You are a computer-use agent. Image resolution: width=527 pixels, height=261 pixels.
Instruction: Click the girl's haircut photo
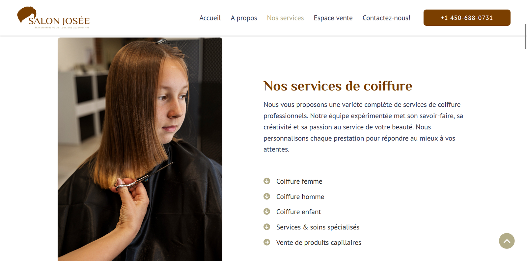pos(140,149)
